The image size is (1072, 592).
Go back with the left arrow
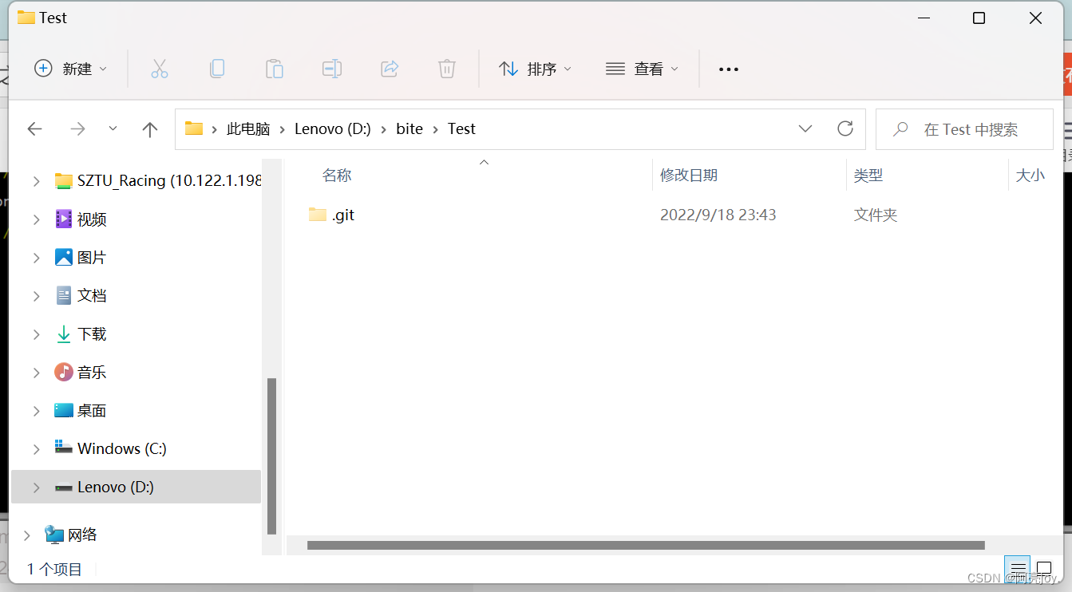click(34, 129)
